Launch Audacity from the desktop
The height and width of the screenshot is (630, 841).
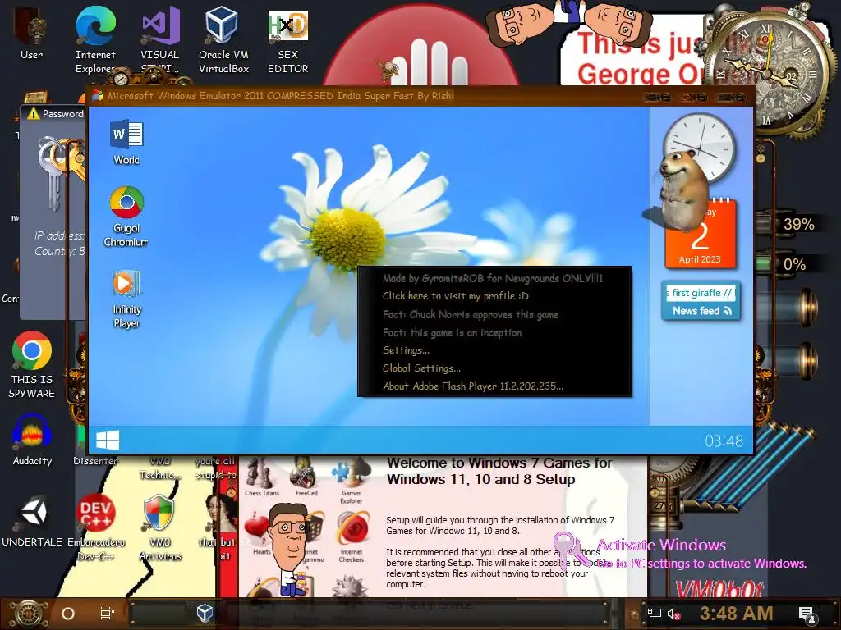(32, 440)
